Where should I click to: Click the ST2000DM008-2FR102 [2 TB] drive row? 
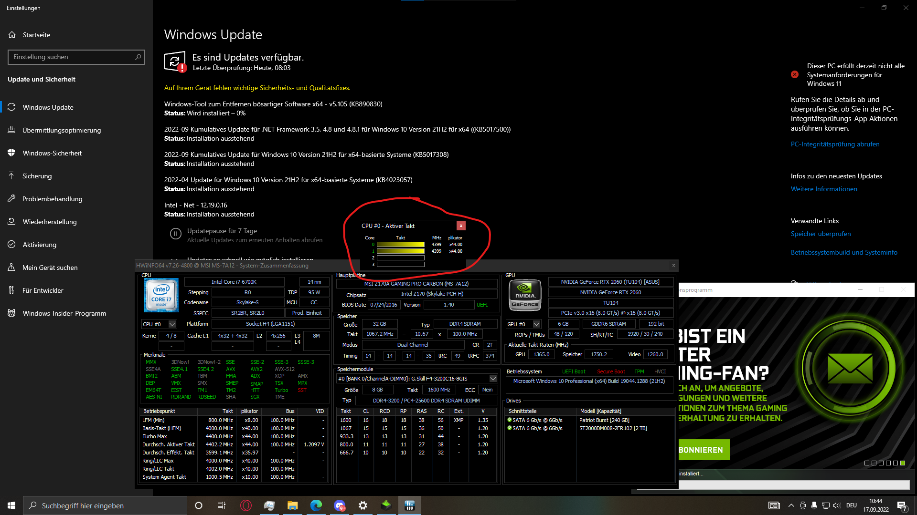(x=591, y=428)
